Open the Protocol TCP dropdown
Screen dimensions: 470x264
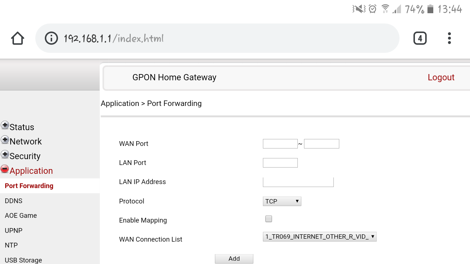(x=282, y=201)
